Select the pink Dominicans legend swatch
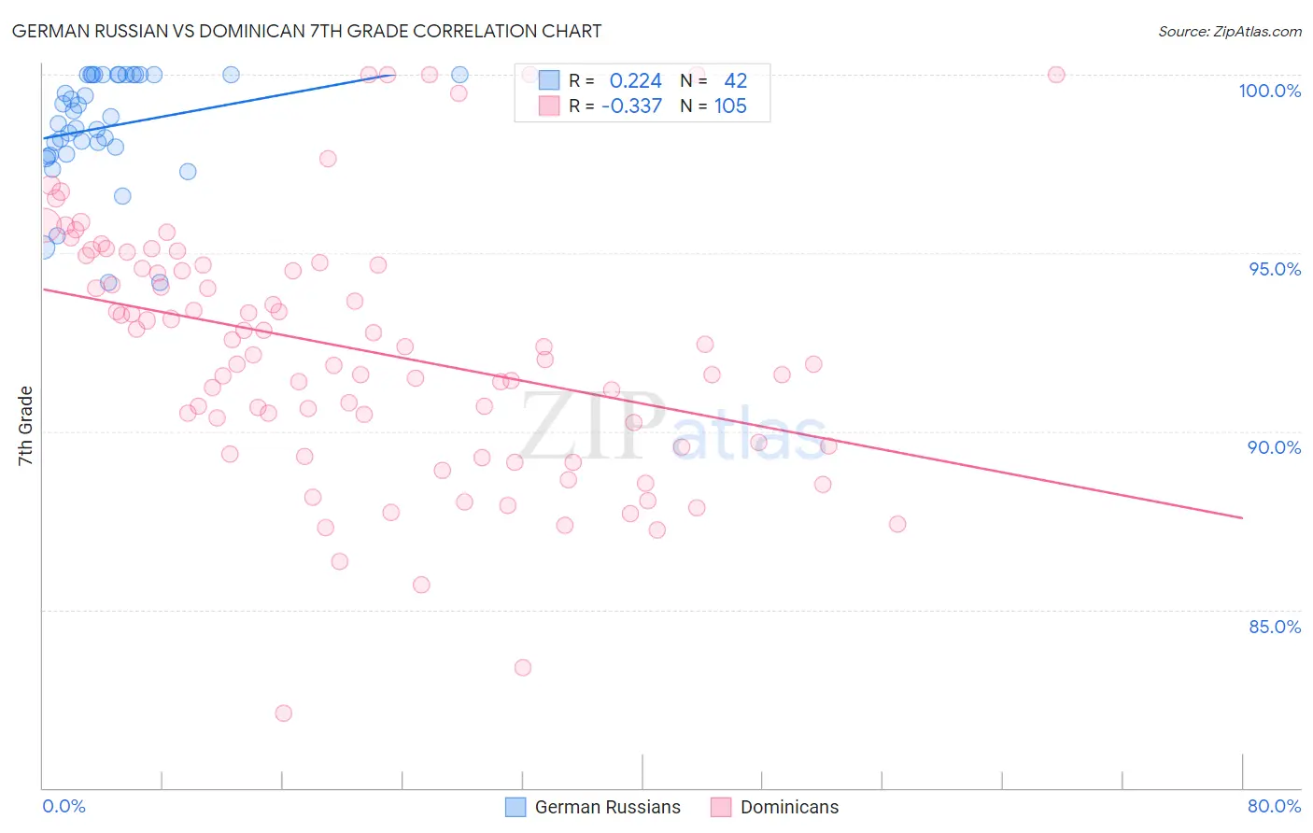The height and width of the screenshot is (833, 1313). point(721,807)
